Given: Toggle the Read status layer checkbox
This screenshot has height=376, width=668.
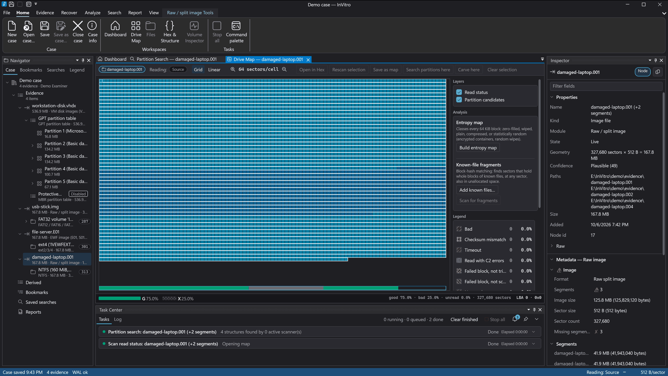Looking at the screenshot, I should (x=459, y=92).
